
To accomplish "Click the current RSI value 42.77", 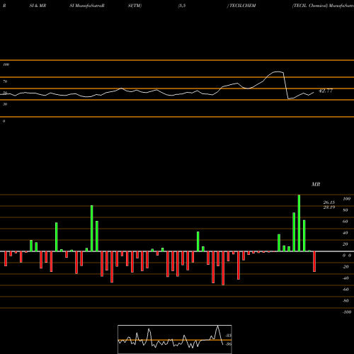I will tap(326, 91).
